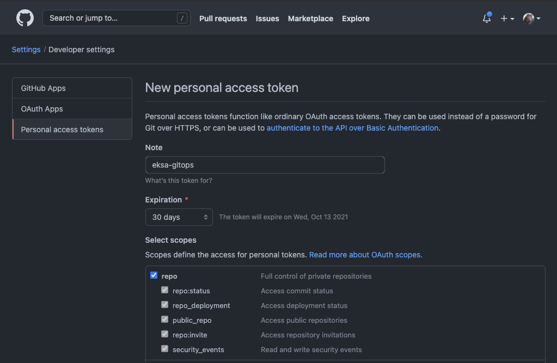Toggle the repo:status checkbox
Viewport: 557px width, 363px height.
pyautogui.click(x=165, y=290)
